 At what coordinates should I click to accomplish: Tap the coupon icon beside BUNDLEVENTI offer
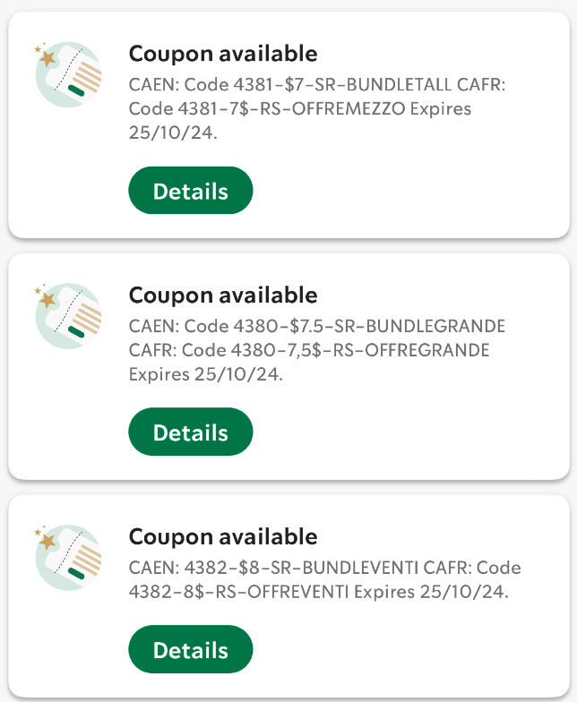click(68, 557)
